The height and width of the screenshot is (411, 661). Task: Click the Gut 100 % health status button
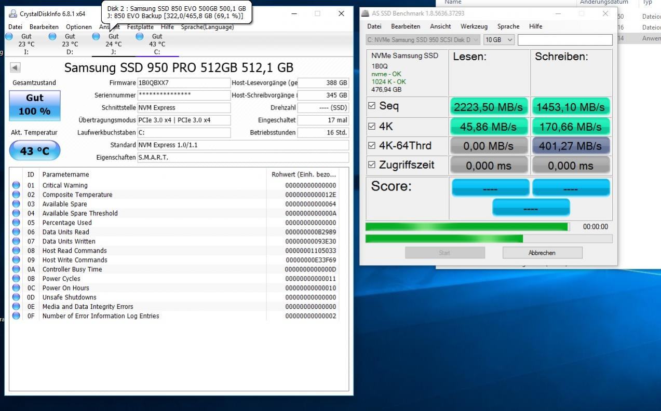[34, 105]
